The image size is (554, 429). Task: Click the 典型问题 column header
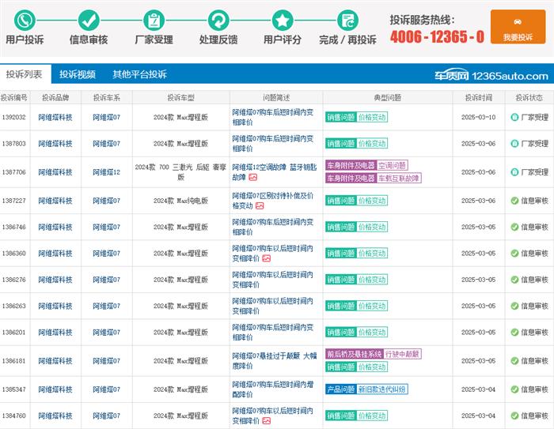tap(388, 98)
